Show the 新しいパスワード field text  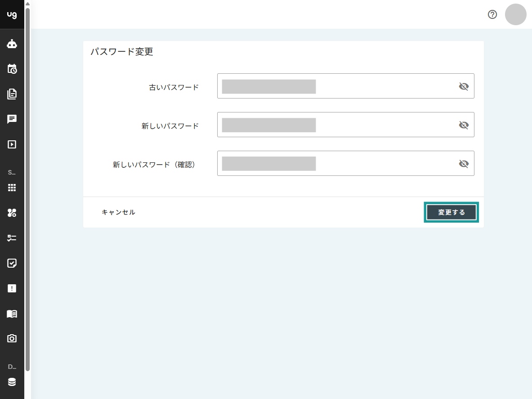464,125
